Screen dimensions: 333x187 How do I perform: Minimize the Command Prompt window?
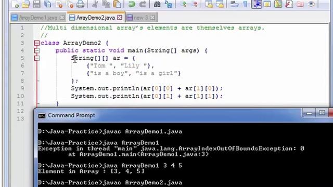[309, 113]
